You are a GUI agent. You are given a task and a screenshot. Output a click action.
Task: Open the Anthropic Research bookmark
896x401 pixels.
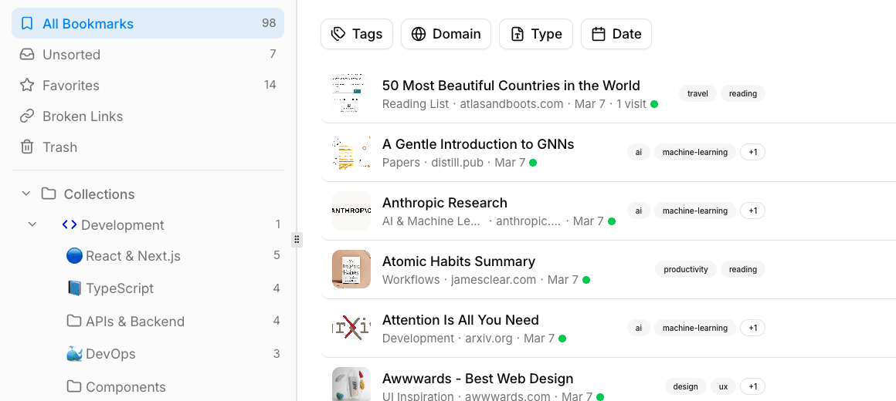pos(445,203)
